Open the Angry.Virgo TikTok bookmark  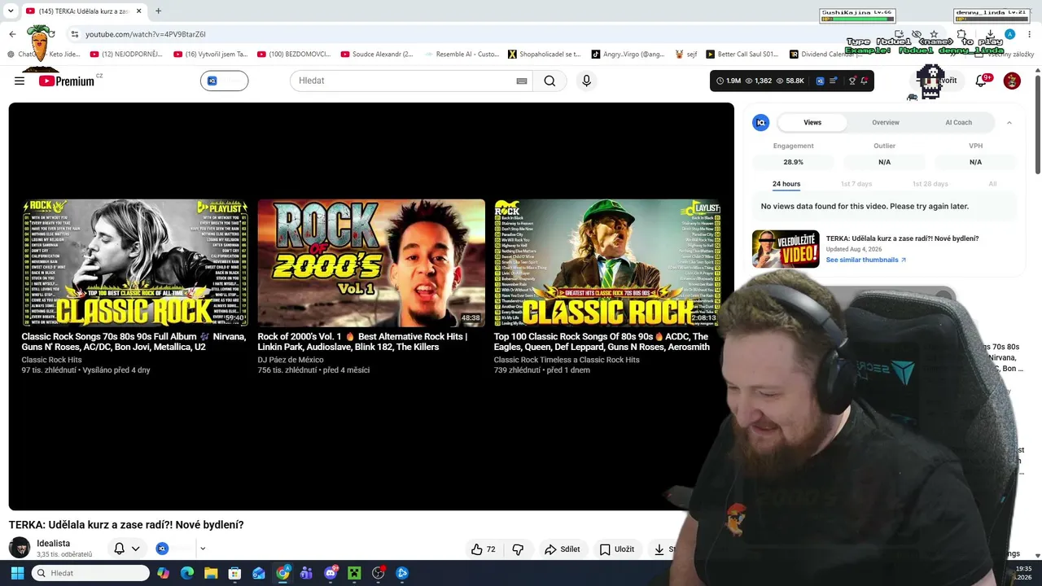point(628,55)
